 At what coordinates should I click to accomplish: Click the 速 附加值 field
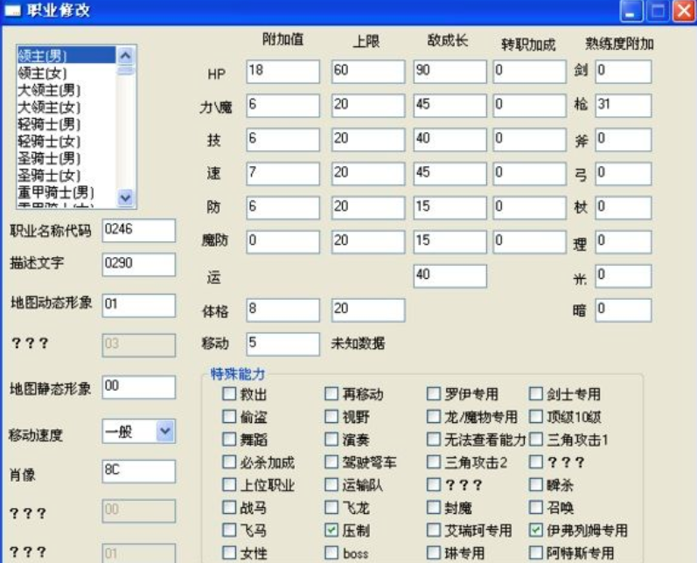tap(282, 173)
